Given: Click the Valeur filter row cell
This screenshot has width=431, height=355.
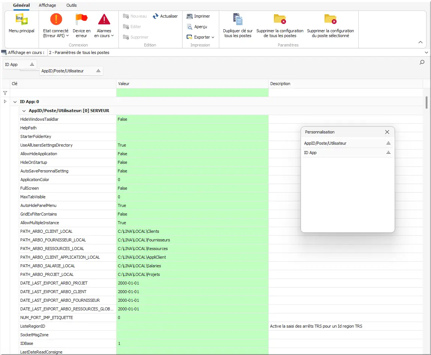Looking at the screenshot, I should coord(192,93).
